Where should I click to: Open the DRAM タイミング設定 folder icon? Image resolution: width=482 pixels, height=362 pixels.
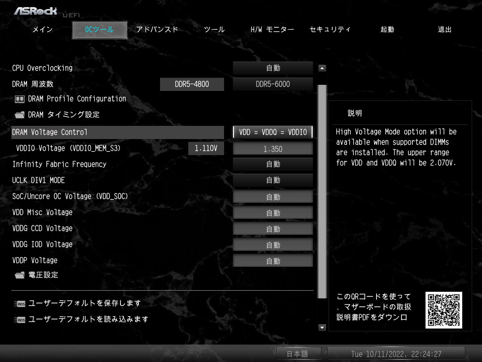(20, 115)
